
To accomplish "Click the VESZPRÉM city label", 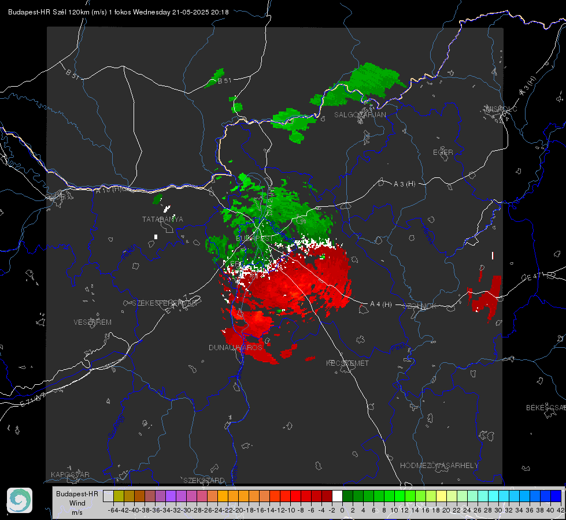I will (93, 322).
